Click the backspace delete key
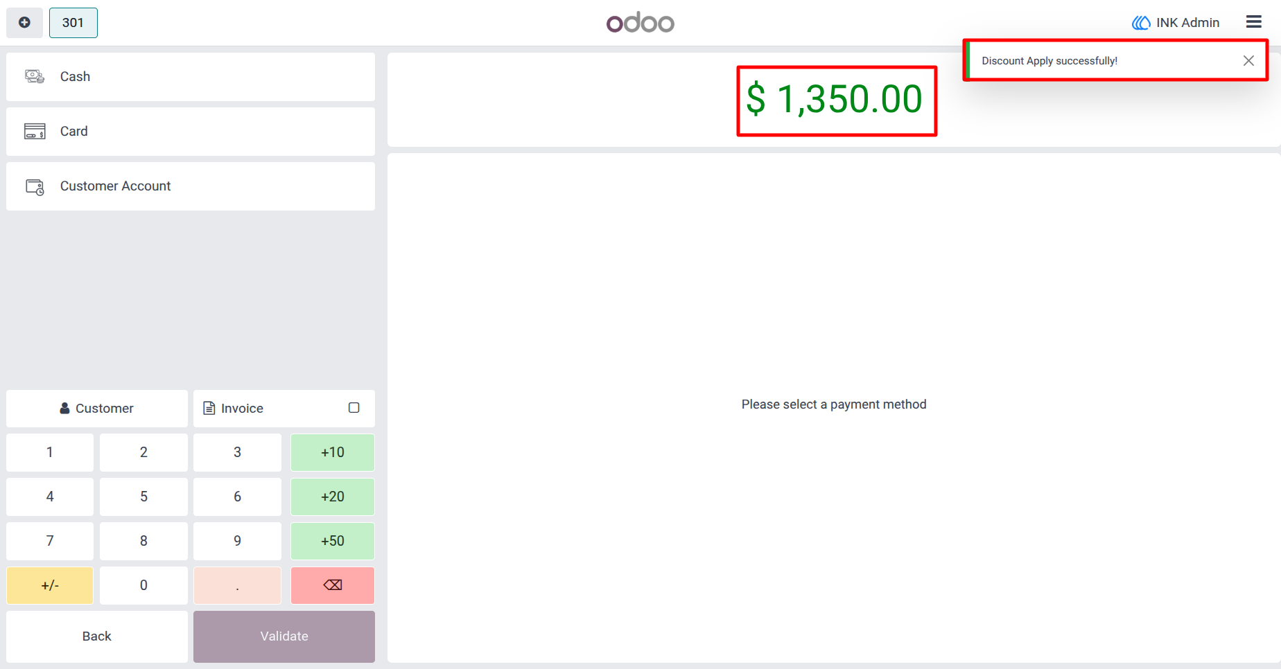The width and height of the screenshot is (1281, 669). click(x=333, y=585)
